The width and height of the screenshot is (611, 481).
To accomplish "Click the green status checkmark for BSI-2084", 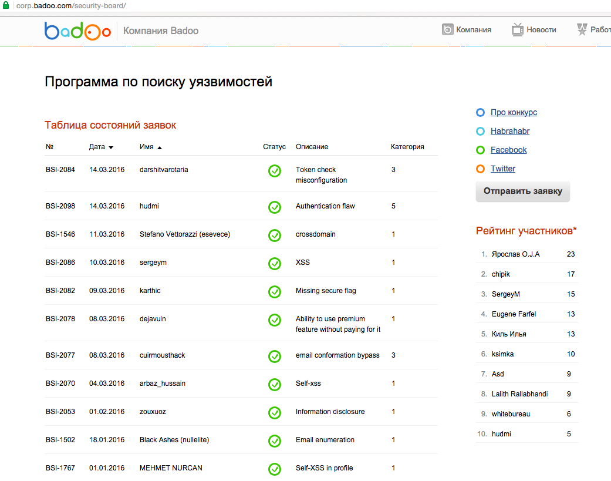I will (274, 171).
